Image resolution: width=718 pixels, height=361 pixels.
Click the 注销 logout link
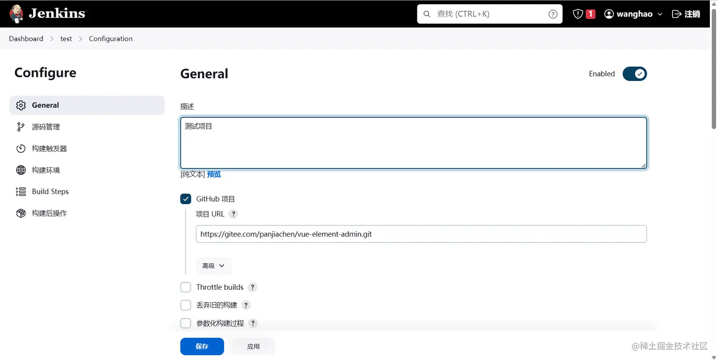(x=692, y=14)
